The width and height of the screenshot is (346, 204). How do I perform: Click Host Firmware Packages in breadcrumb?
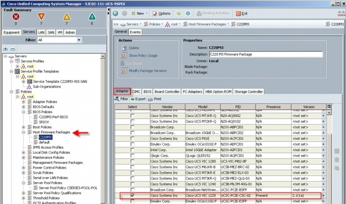click(207, 24)
